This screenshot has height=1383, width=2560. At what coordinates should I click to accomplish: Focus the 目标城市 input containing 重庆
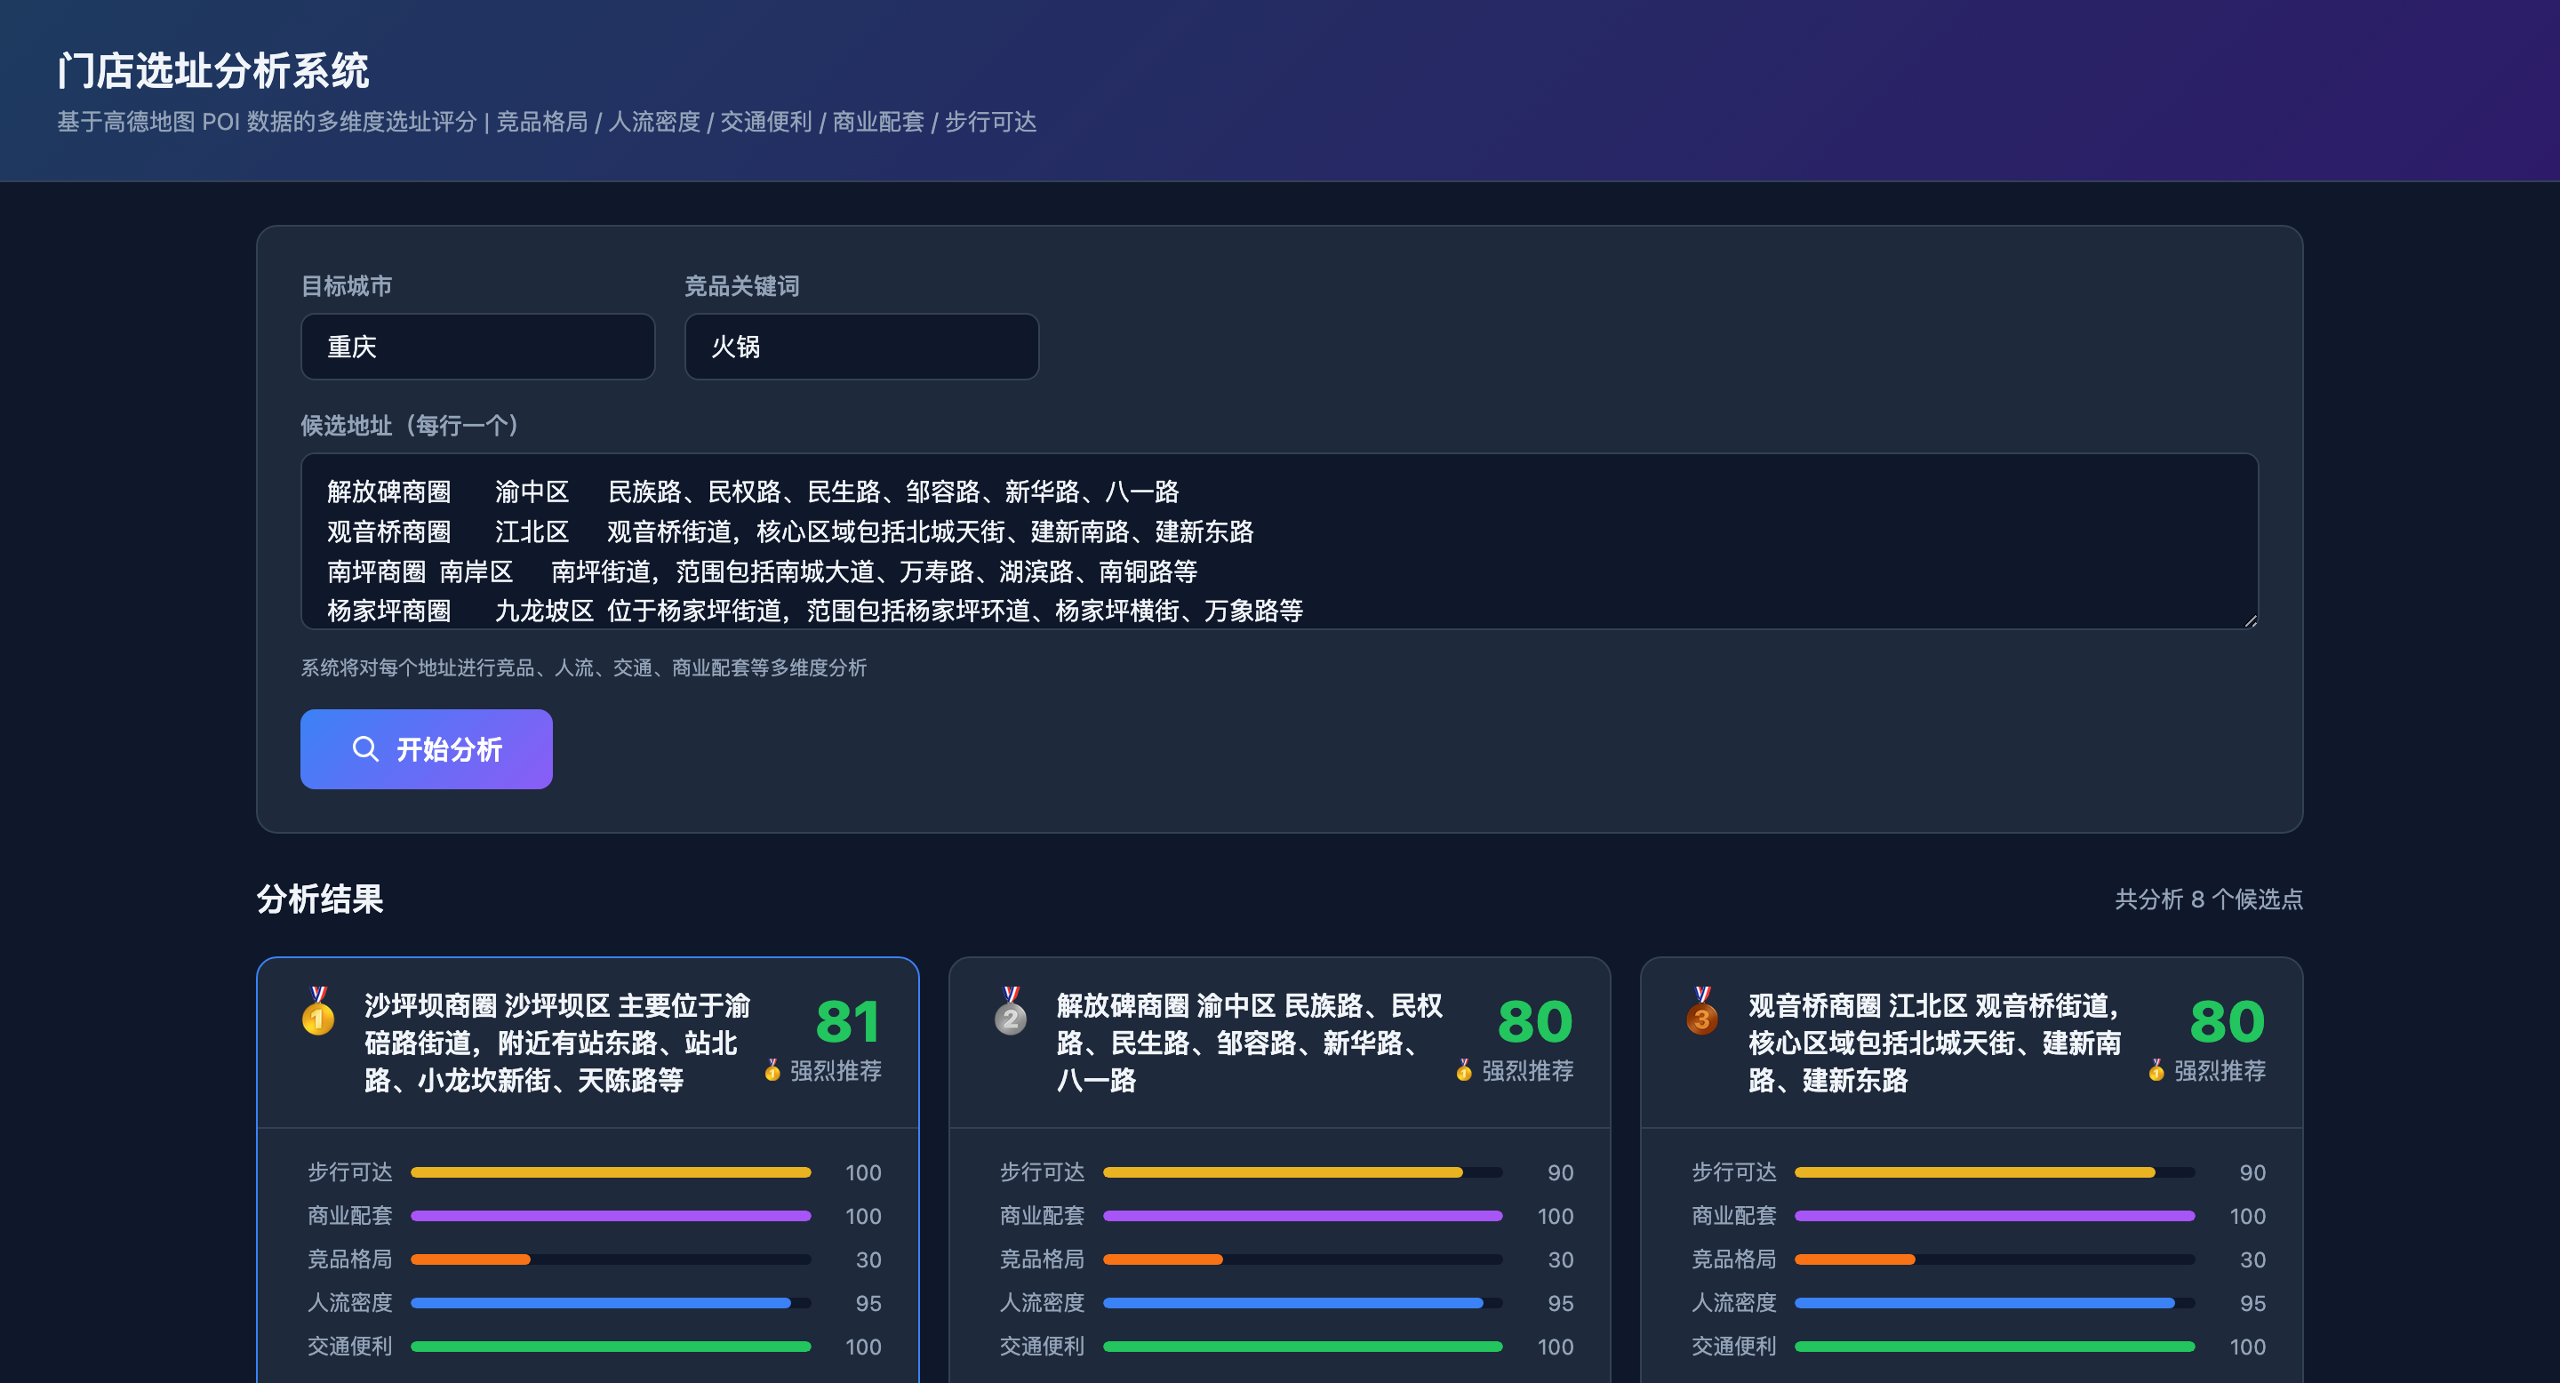pos(478,347)
